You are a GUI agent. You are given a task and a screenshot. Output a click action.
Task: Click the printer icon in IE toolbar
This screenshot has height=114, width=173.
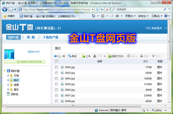point(117,16)
